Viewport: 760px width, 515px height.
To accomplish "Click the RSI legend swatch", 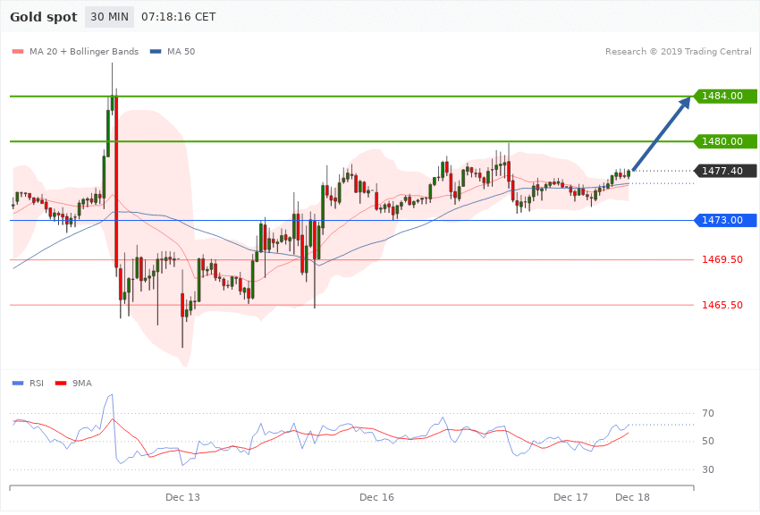I will [x=18, y=384].
